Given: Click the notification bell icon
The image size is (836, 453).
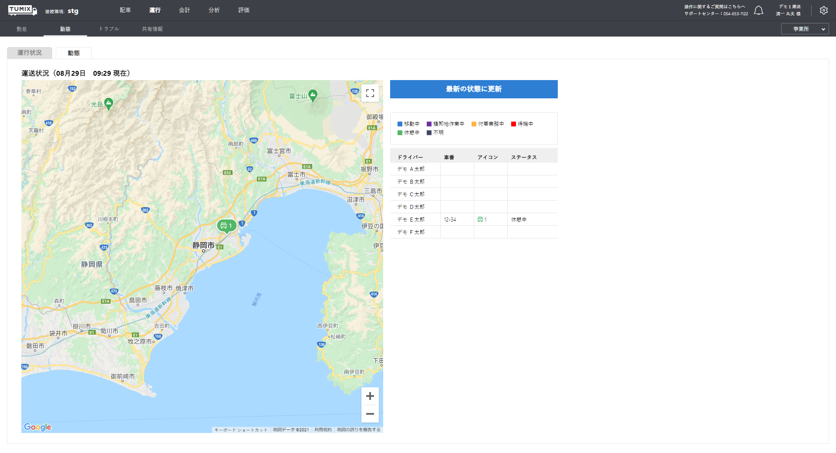Looking at the screenshot, I should point(758,10).
